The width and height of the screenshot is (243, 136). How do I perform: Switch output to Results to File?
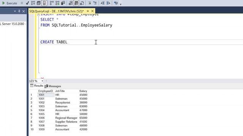[82, 3]
